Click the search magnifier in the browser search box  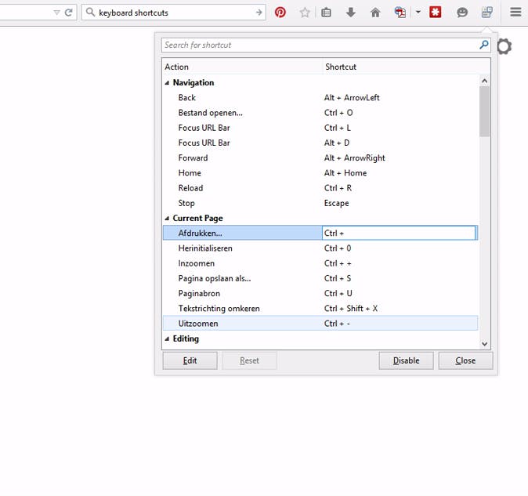coord(90,13)
